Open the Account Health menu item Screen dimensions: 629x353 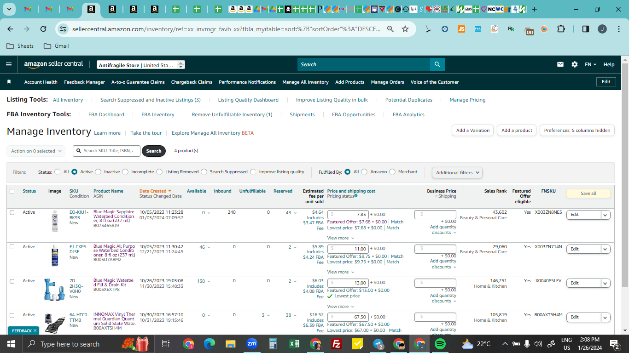[41, 82]
